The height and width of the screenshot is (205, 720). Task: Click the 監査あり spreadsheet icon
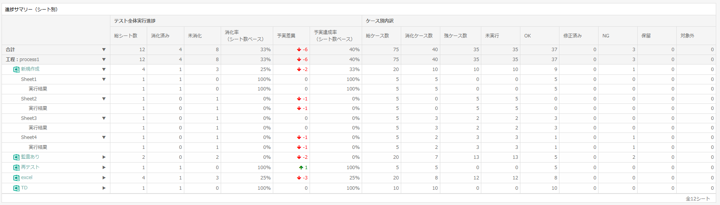[16, 157]
